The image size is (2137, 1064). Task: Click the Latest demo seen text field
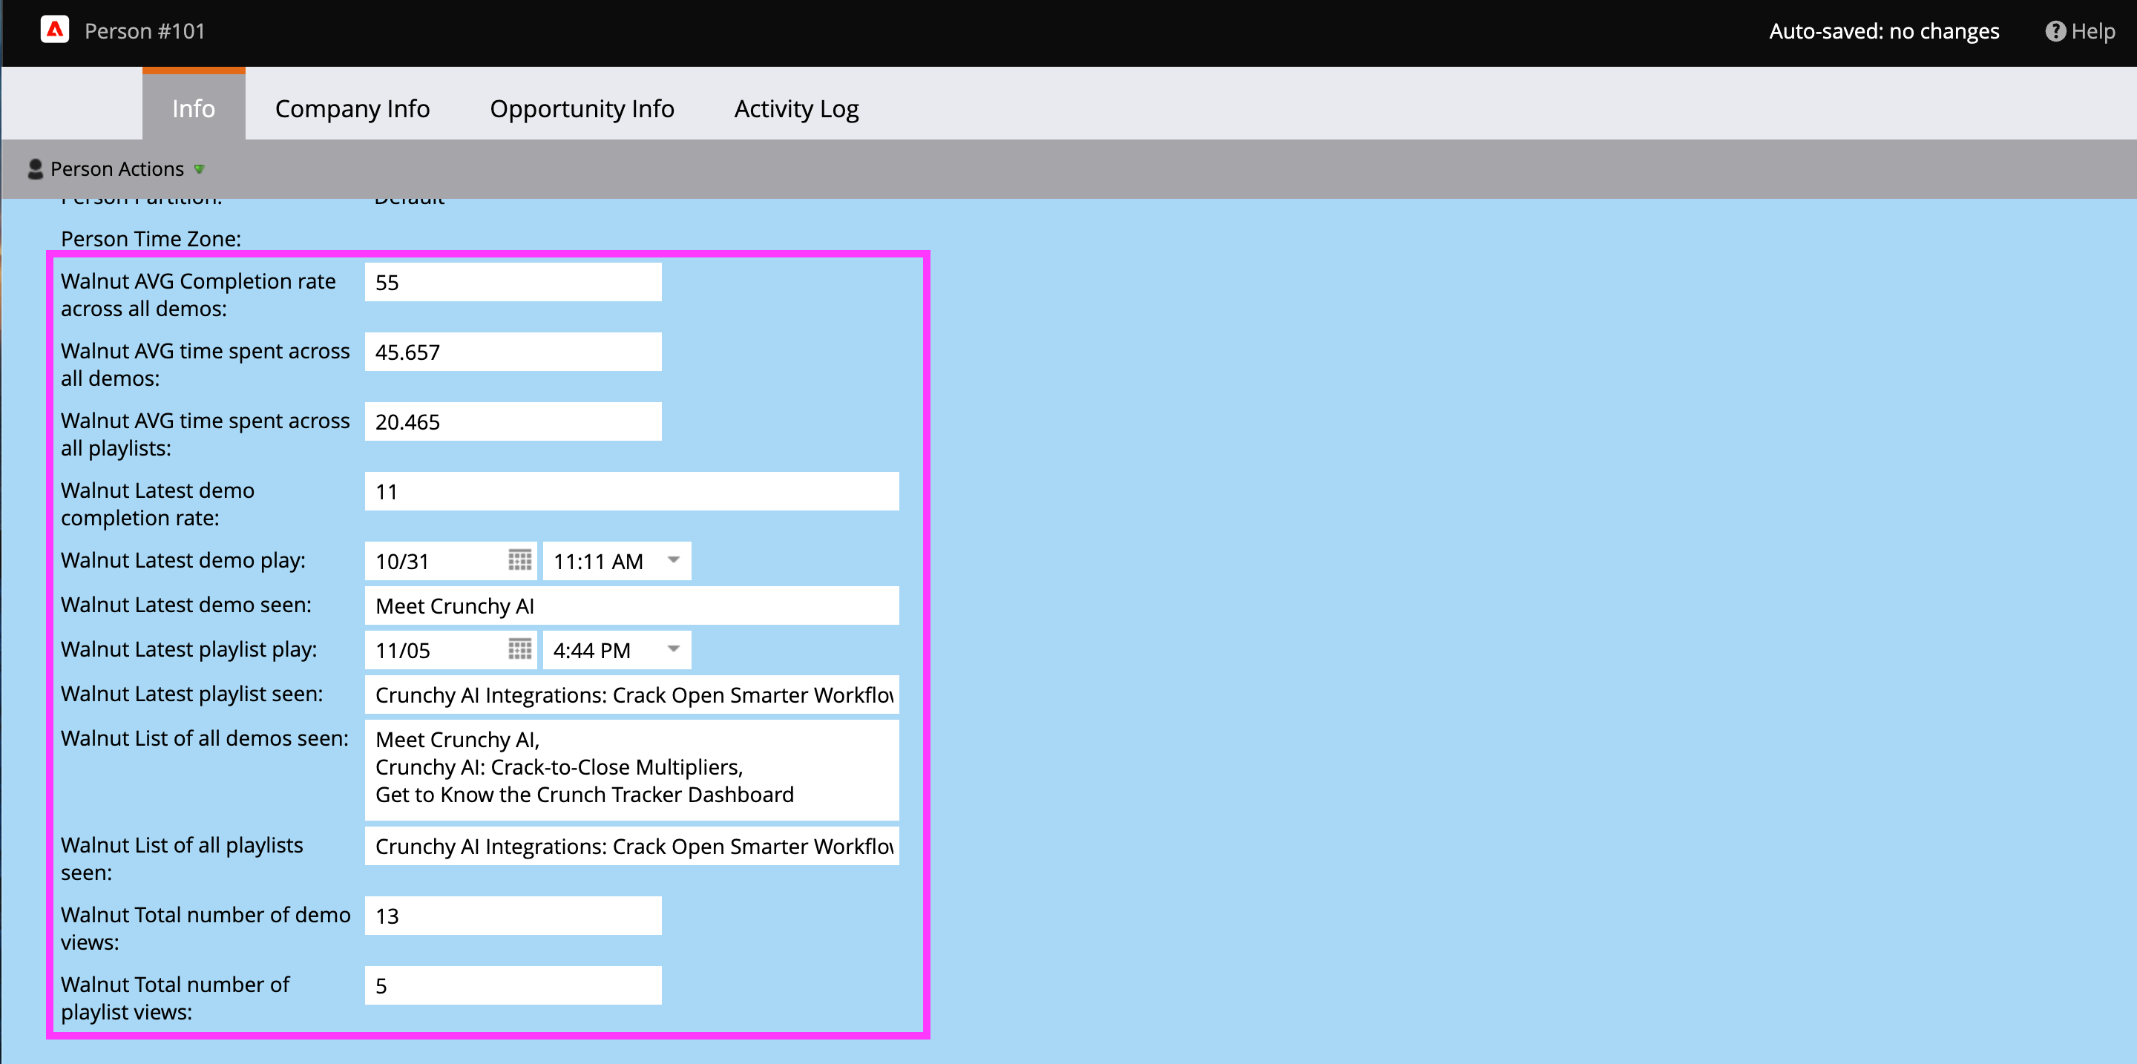(x=631, y=606)
